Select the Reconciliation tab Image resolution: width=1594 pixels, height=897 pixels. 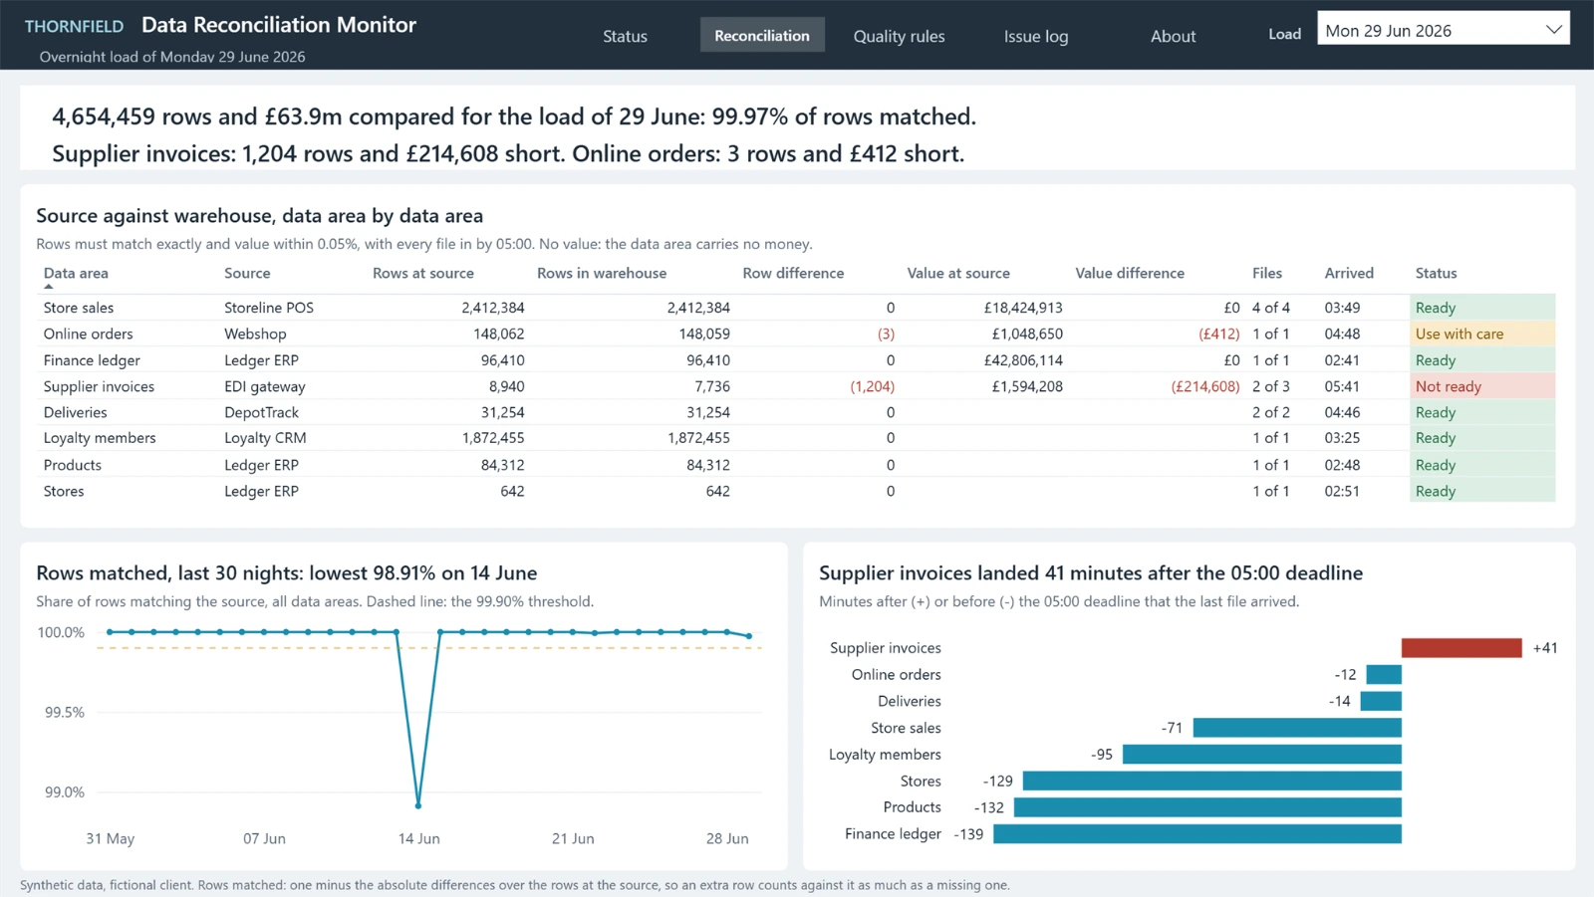[762, 36]
